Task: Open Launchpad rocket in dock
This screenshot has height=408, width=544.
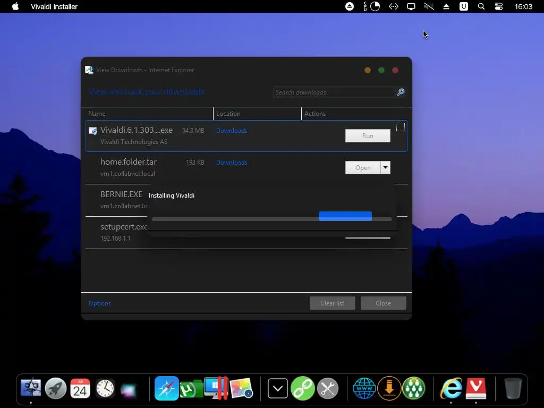Action: point(55,388)
